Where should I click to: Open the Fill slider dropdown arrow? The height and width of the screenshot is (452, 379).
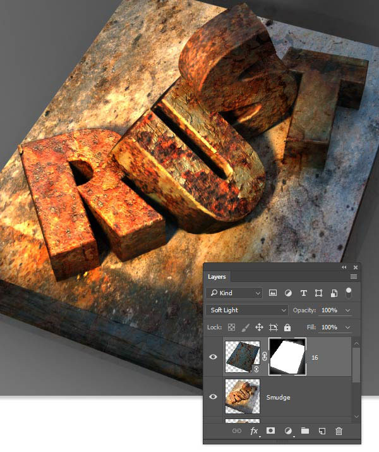347,327
